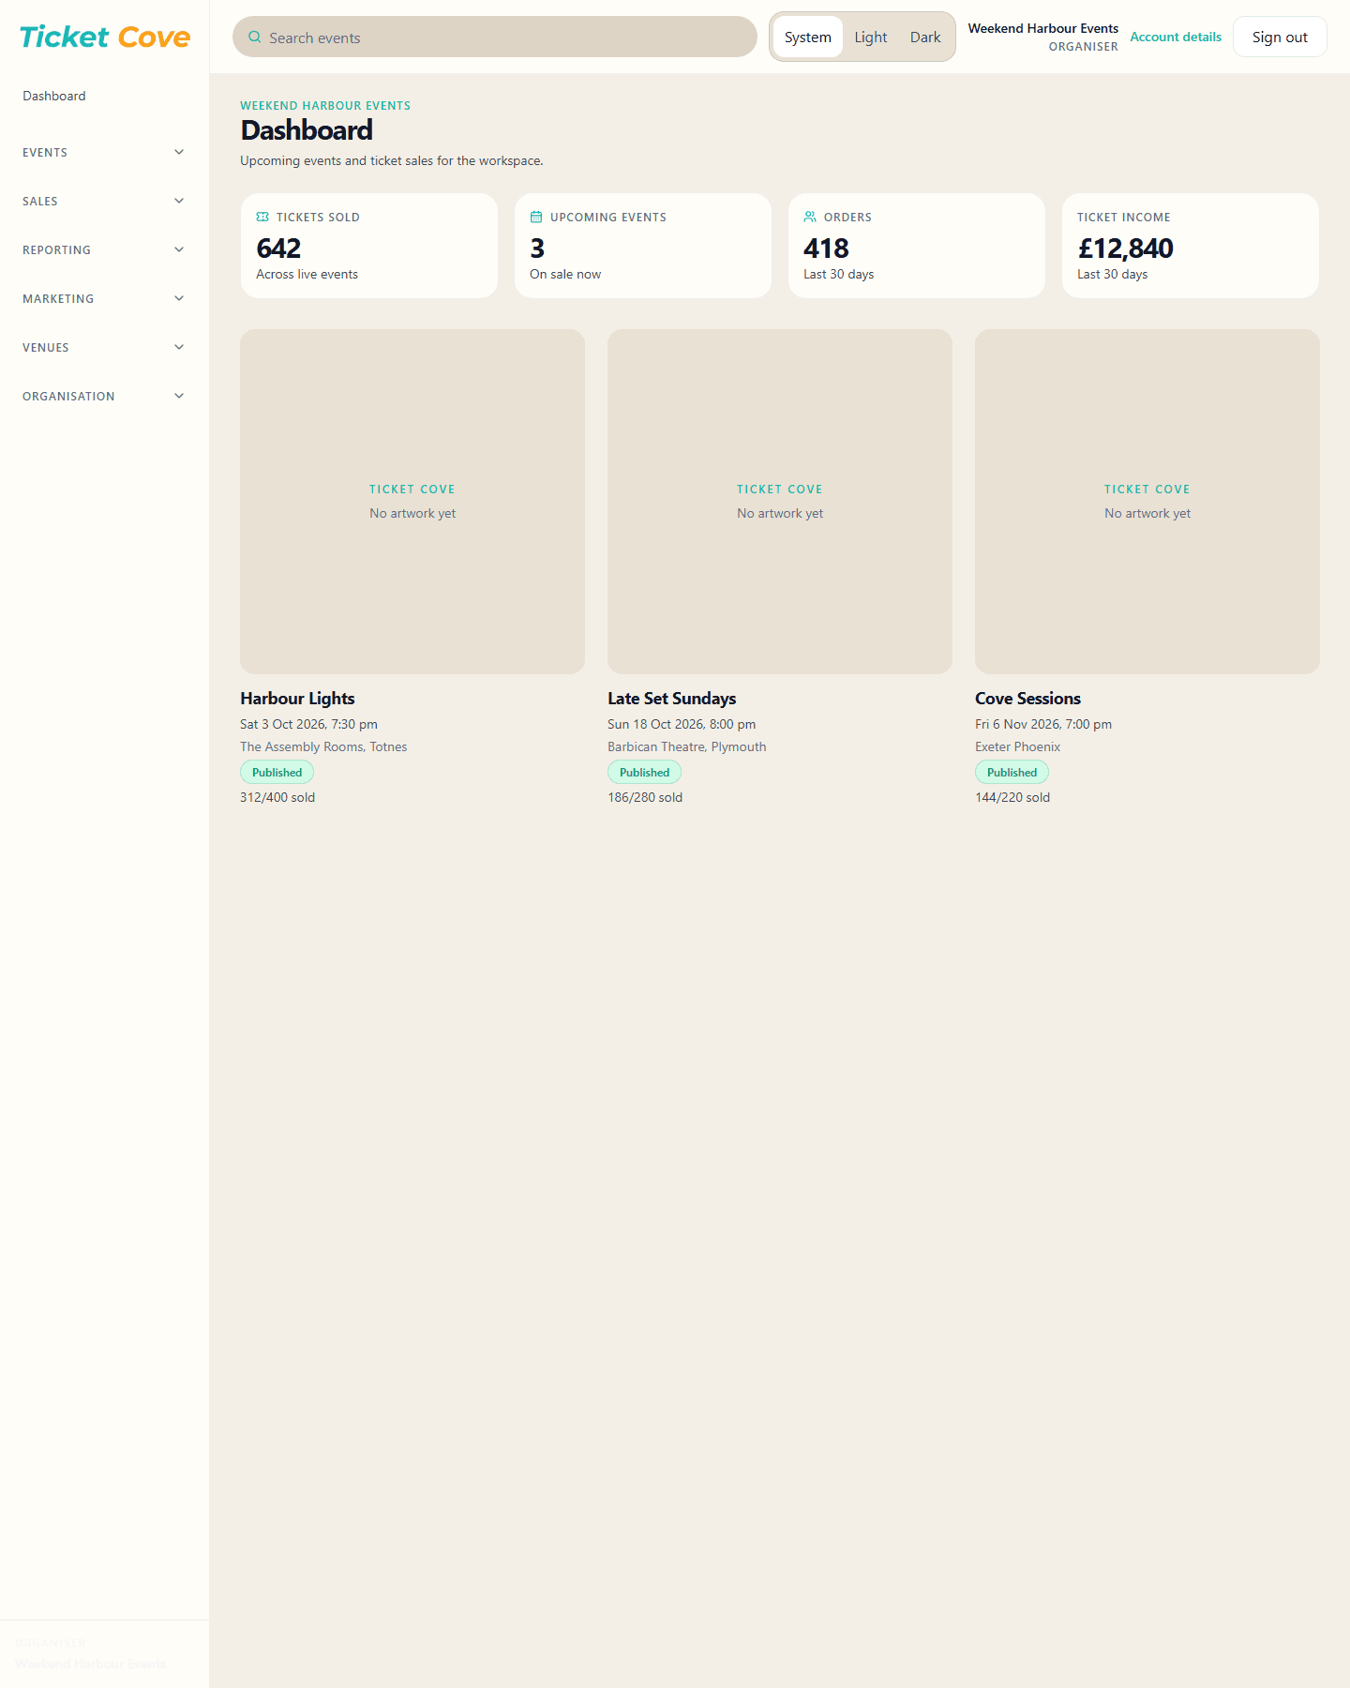This screenshot has width=1350, height=1688.
Task: Click '144/220 sold' text
Action: pyautogui.click(x=1012, y=797)
